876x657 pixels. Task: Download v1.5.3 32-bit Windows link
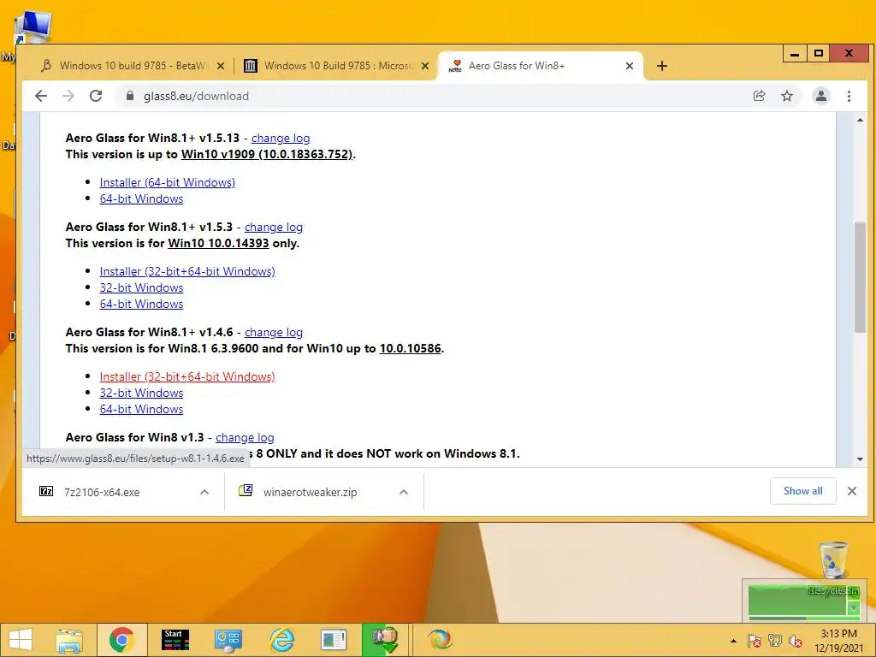tap(141, 287)
